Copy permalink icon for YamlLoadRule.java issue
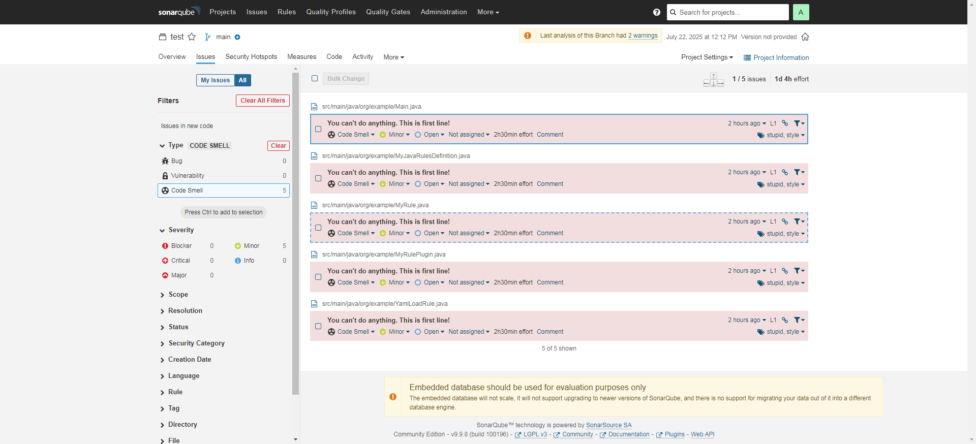 point(785,320)
